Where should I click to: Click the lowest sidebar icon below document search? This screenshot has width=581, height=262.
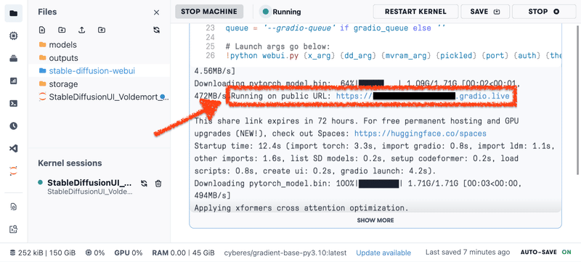pyautogui.click(x=13, y=229)
